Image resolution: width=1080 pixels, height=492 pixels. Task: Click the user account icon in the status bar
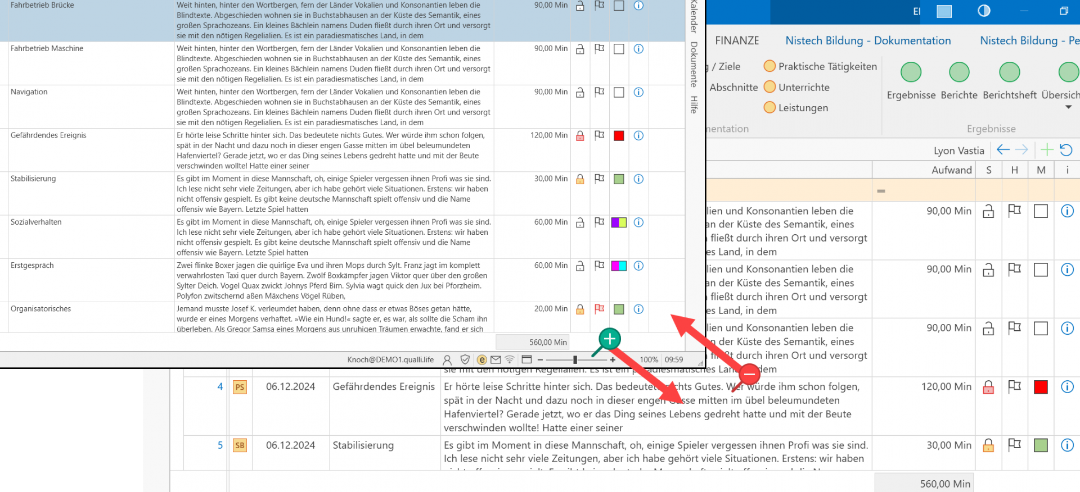(447, 359)
